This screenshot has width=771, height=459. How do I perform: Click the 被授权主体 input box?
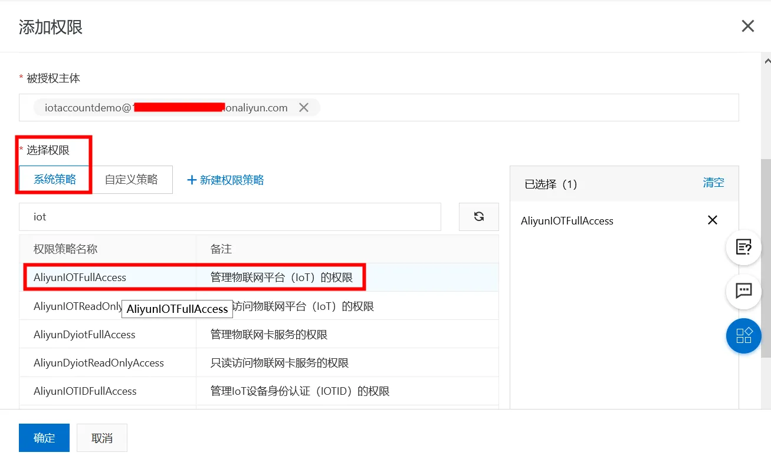379,108
